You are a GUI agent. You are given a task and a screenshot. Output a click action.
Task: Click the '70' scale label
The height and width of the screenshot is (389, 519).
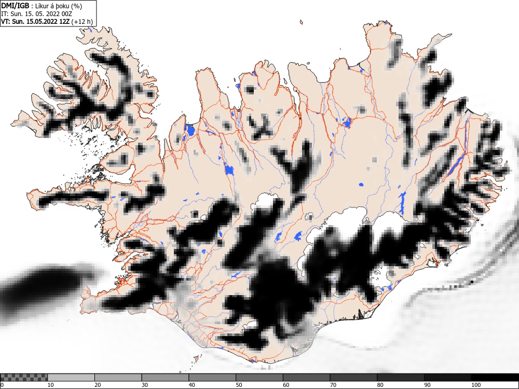(x=333, y=385)
